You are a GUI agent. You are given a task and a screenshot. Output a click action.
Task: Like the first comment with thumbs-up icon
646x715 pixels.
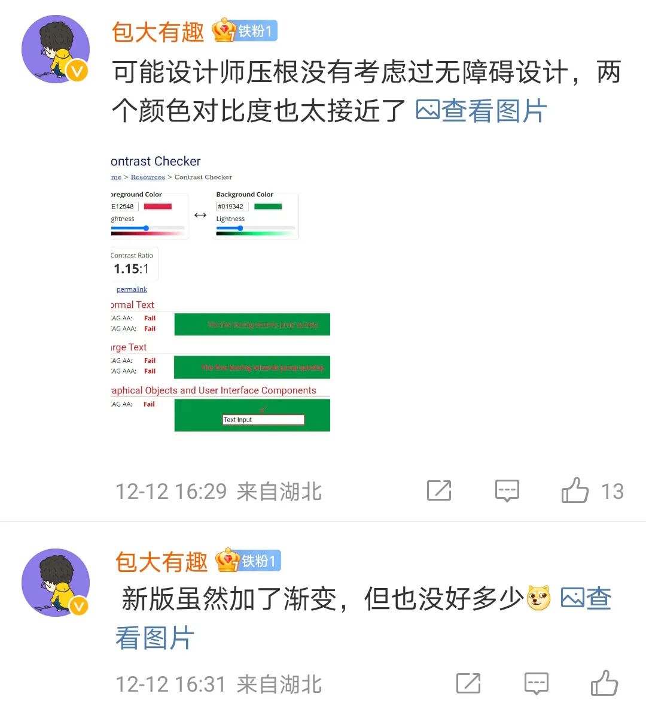click(x=575, y=490)
